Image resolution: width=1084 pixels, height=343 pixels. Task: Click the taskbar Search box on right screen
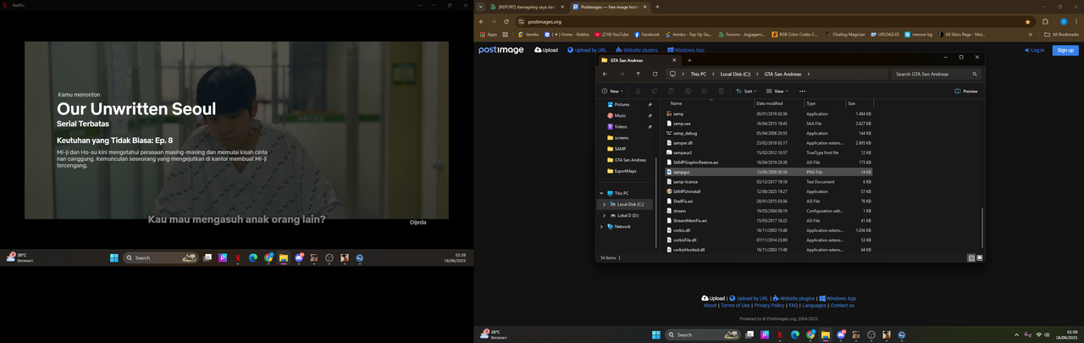click(703, 335)
